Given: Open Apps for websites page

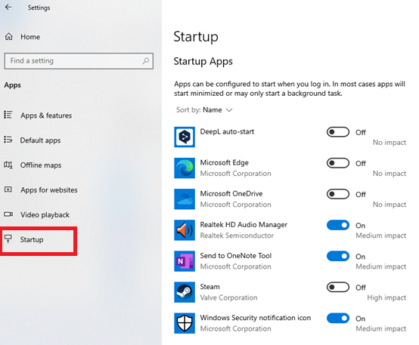Looking at the screenshot, I should (x=49, y=189).
